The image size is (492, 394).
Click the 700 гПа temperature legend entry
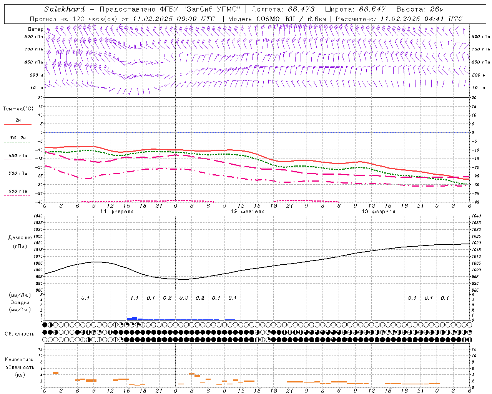coord(18,174)
